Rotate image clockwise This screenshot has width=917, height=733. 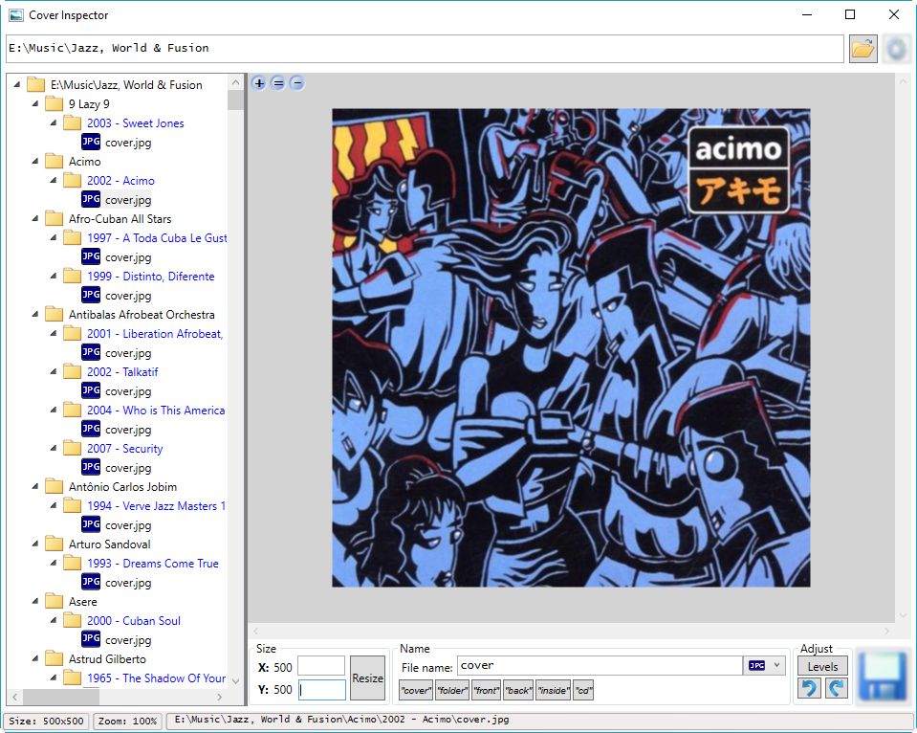point(837,688)
